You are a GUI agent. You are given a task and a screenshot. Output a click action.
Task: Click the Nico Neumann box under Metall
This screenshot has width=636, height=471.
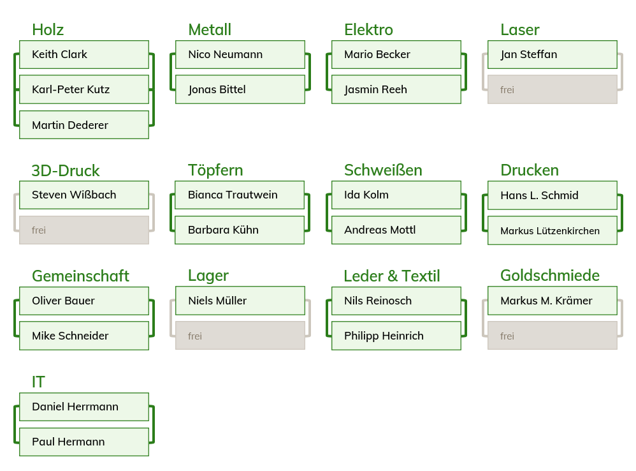(240, 55)
